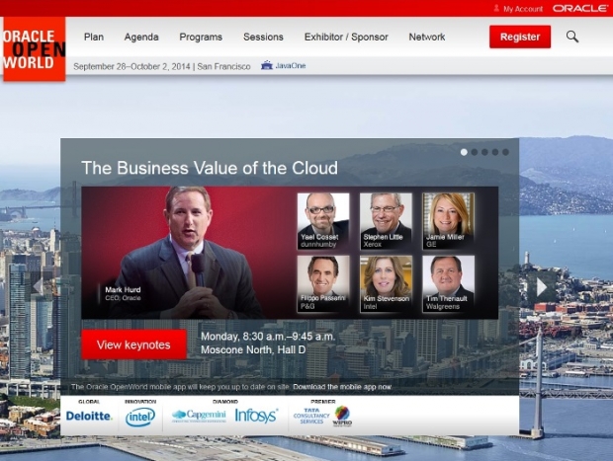Open the Infosys sponsor logo
The image size is (613, 461).
(x=256, y=416)
